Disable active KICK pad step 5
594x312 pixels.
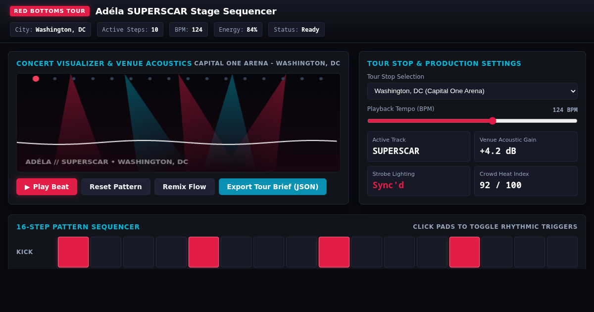point(203,252)
